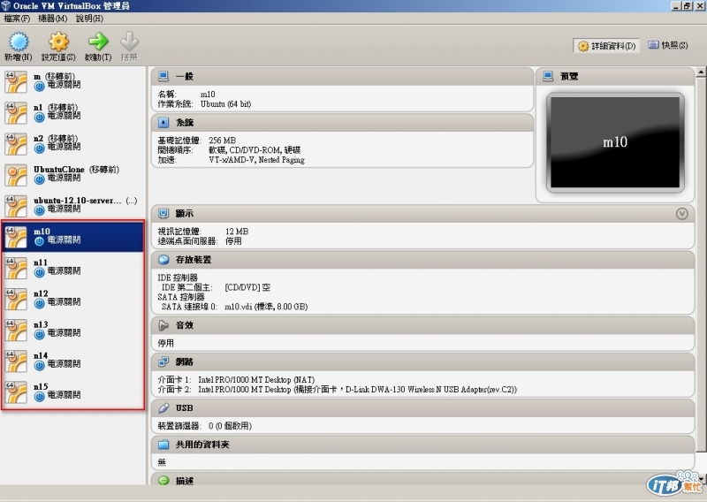Click the General (一般) section icon

[x=163, y=76]
